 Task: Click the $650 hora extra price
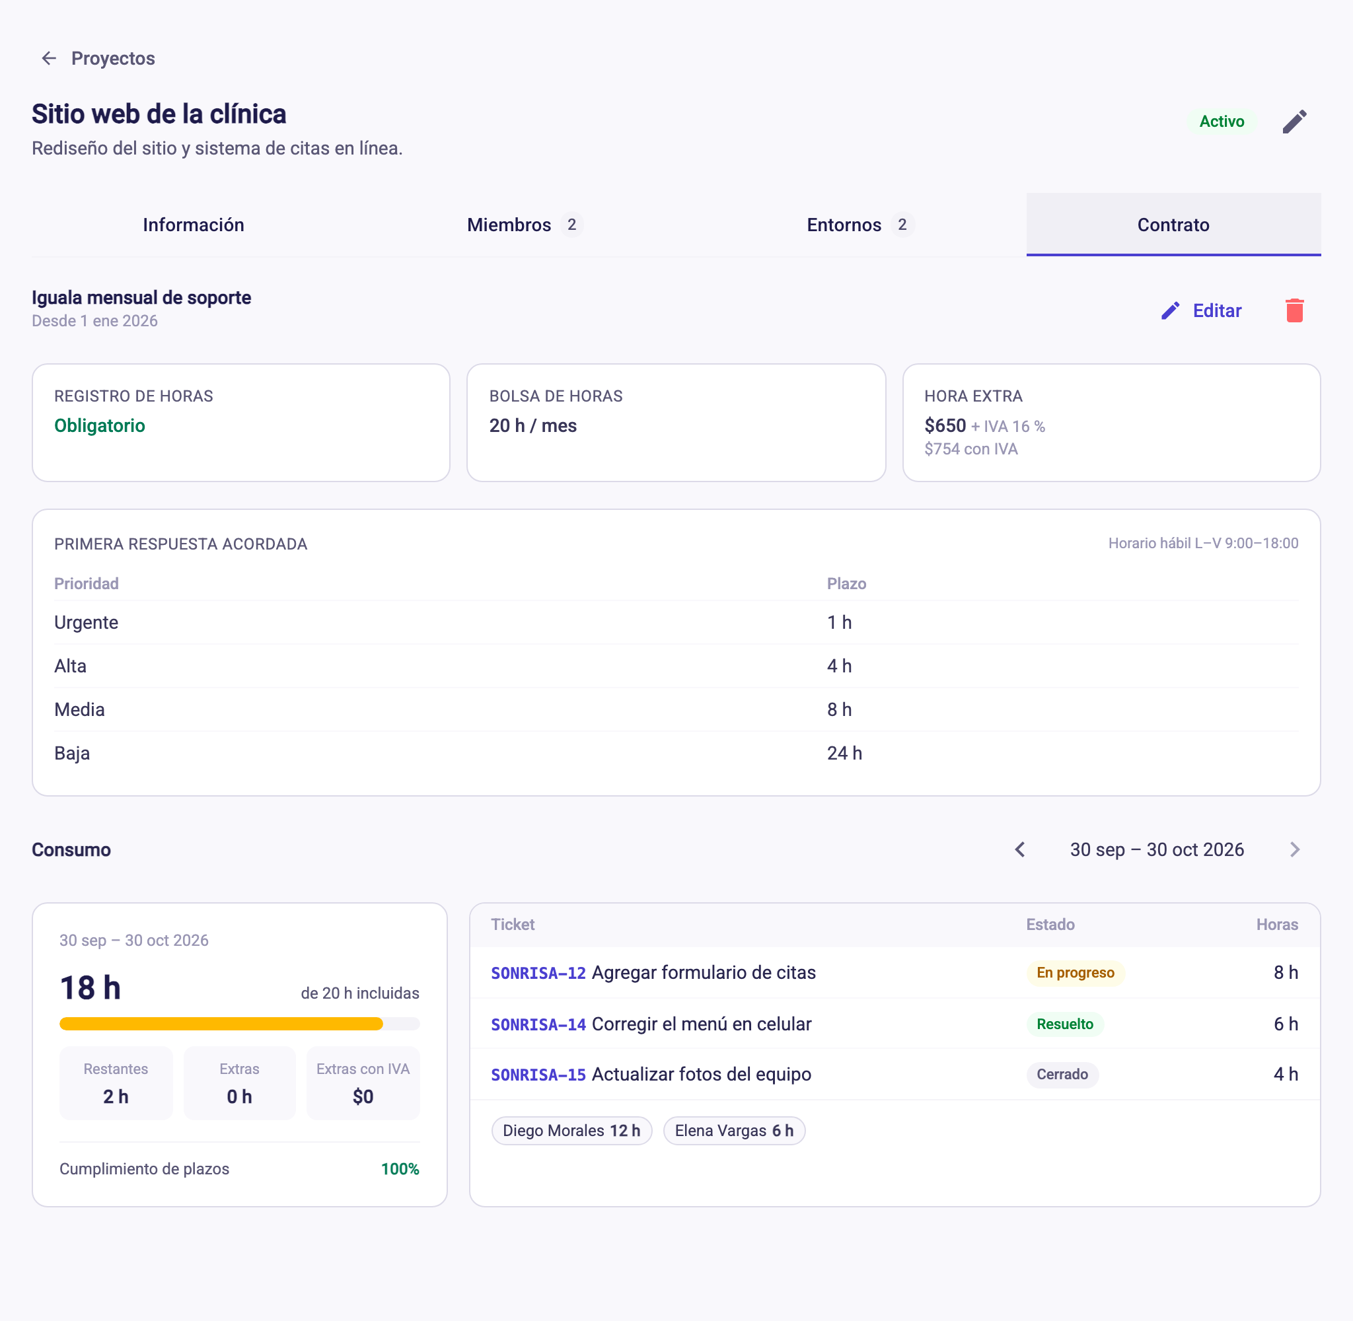click(945, 426)
